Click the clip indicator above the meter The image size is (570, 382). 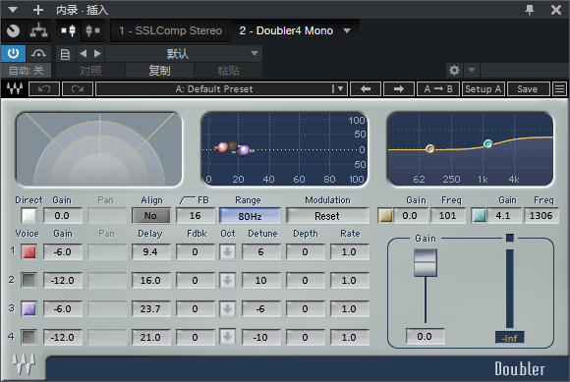(x=510, y=238)
